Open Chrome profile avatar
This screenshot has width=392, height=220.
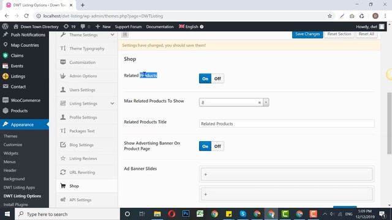pyautogui.click(x=375, y=16)
